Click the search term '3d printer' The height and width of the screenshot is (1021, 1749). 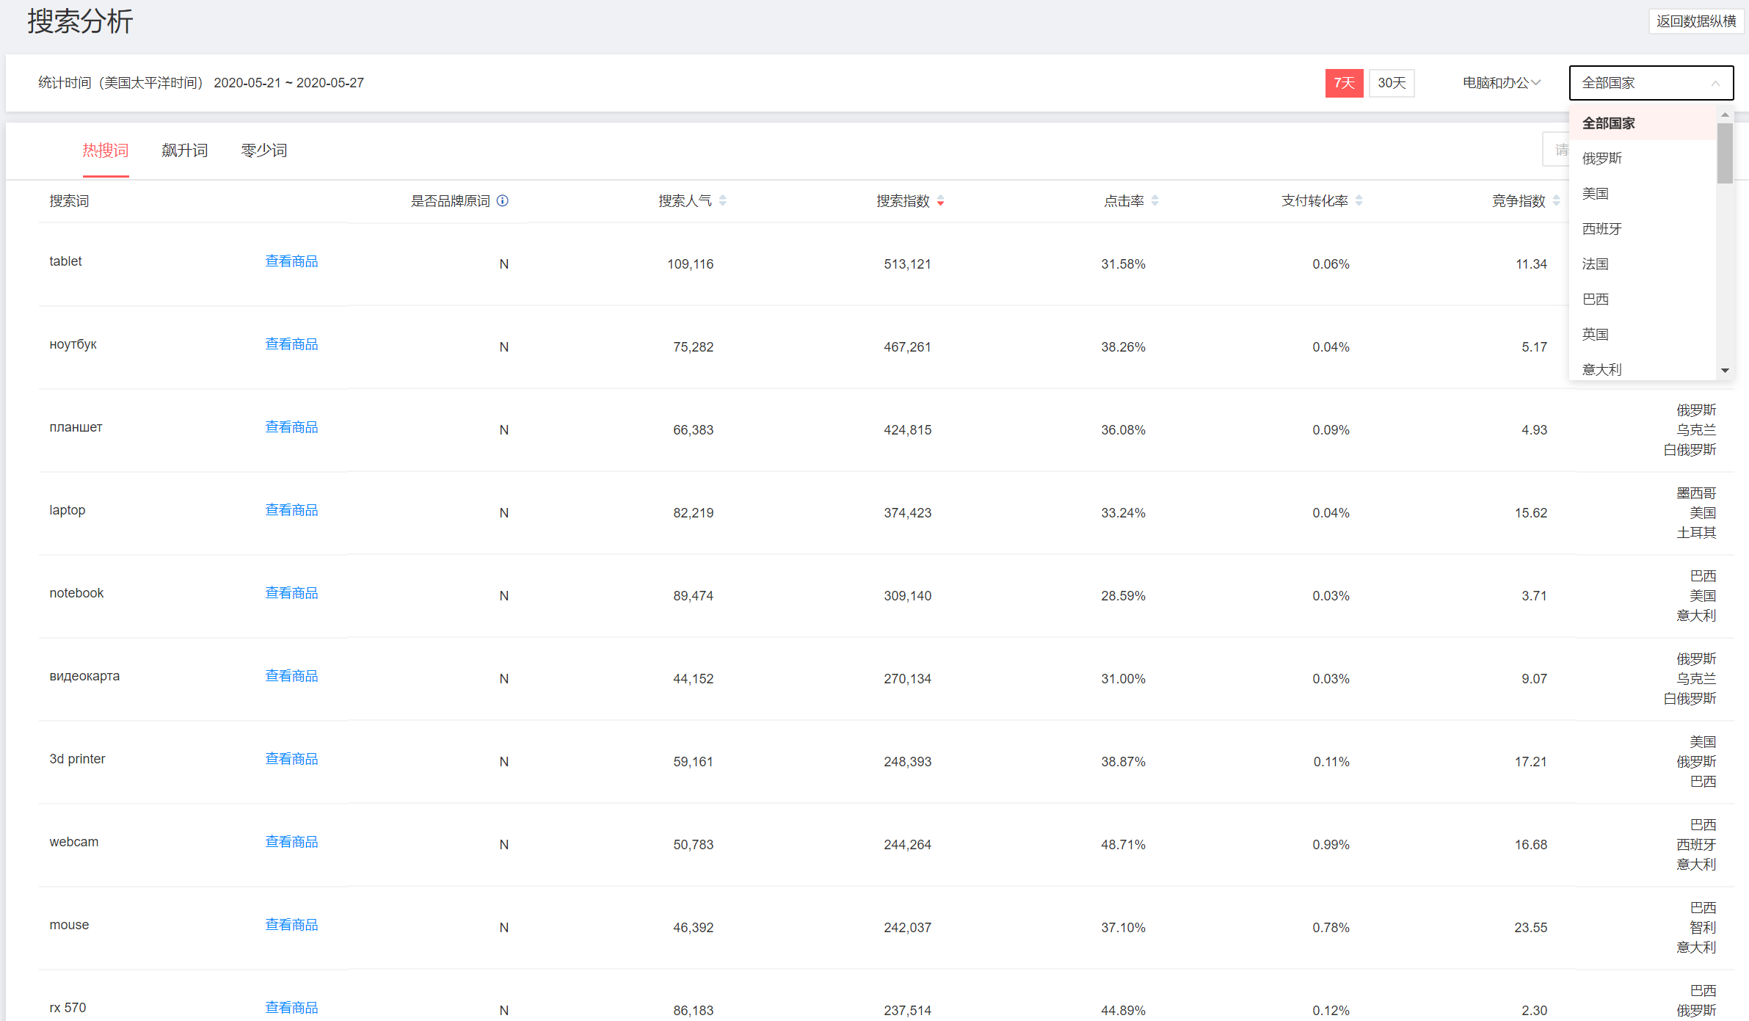click(x=77, y=759)
